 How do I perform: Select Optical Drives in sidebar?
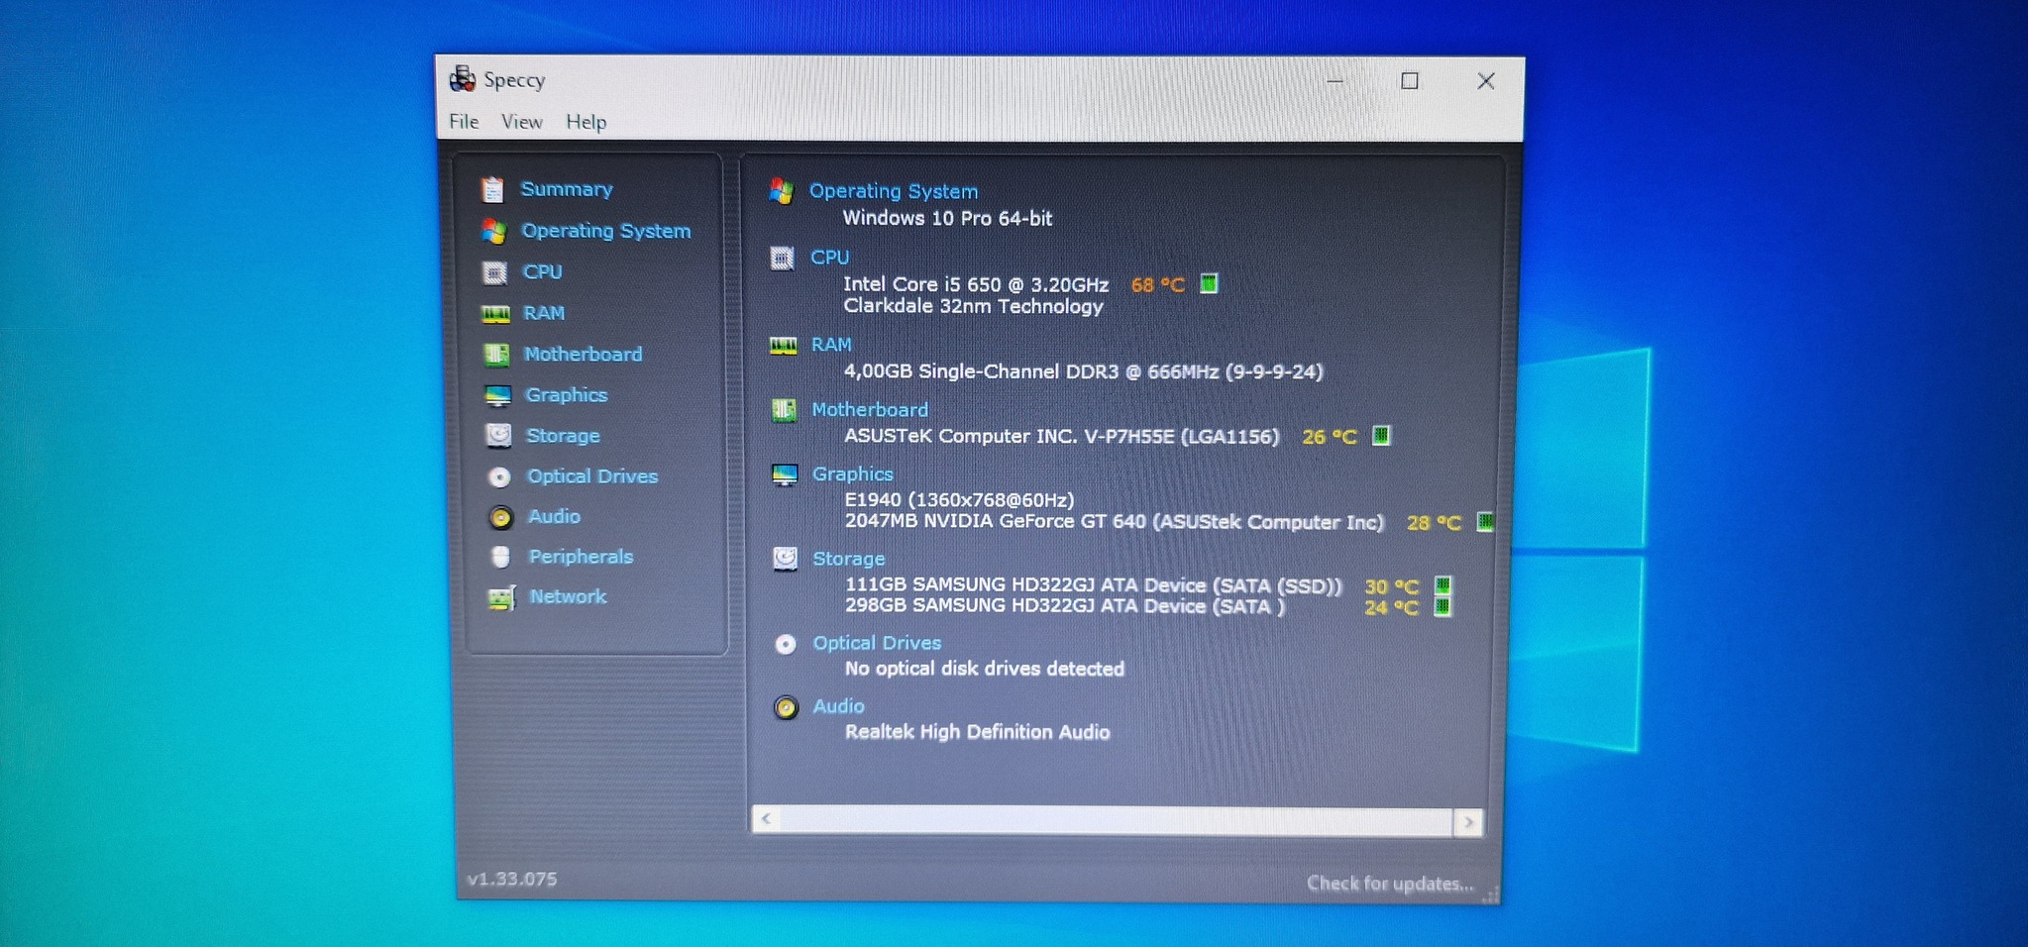[592, 476]
